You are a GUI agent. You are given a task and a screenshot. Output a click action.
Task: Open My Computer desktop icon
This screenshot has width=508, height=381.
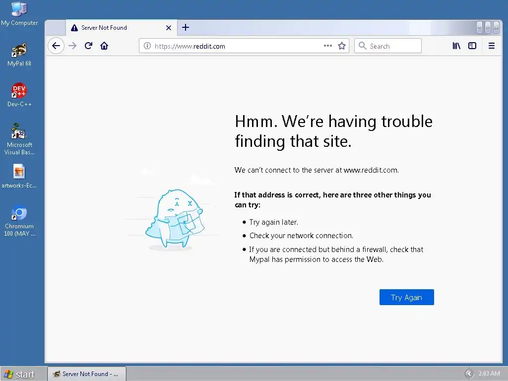click(19, 13)
